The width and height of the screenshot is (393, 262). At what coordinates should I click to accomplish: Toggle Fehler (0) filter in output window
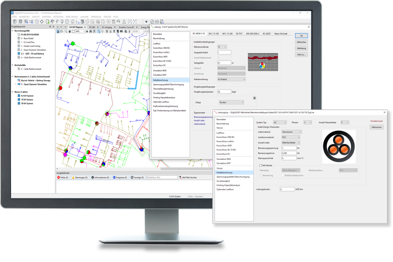coord(62,177)
